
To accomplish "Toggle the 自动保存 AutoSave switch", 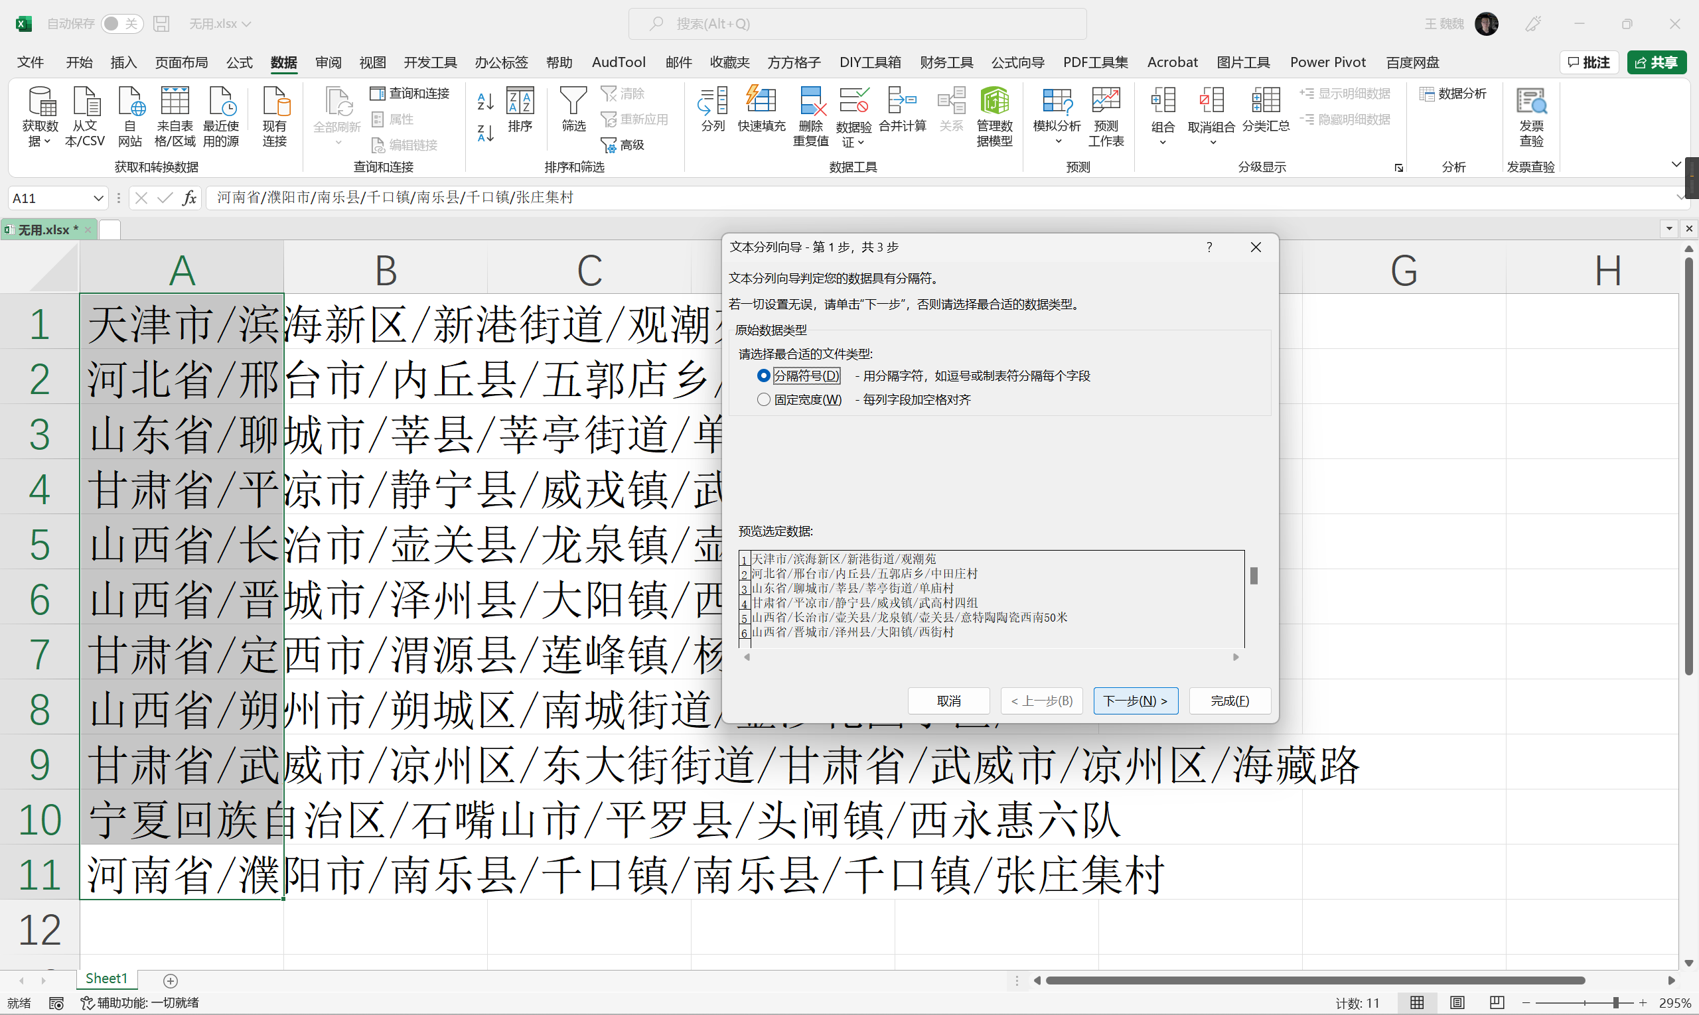I will pos(122,24).
